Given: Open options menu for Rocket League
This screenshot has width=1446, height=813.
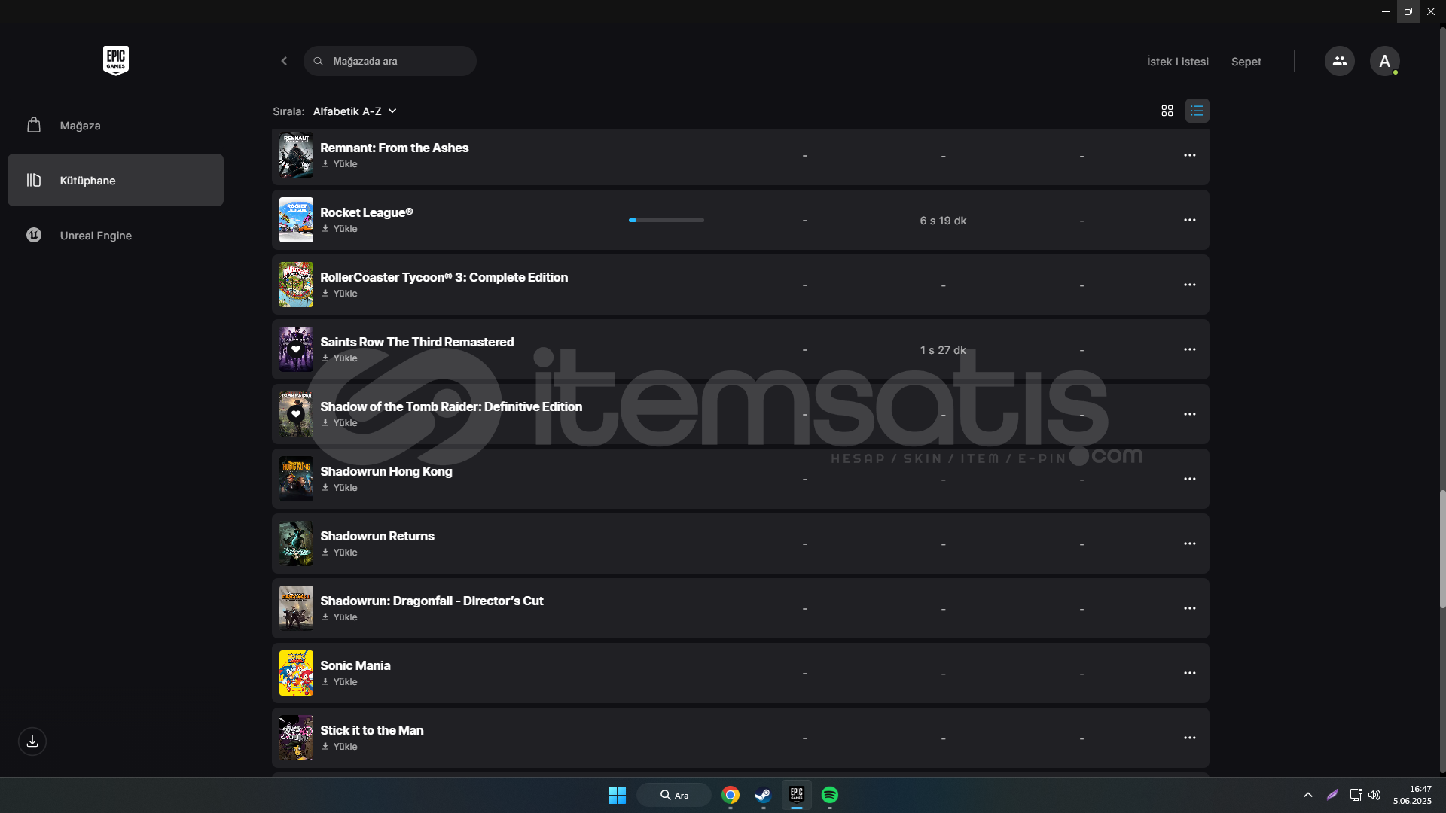Looking at the screenshot, I should tap(1189, 220).
